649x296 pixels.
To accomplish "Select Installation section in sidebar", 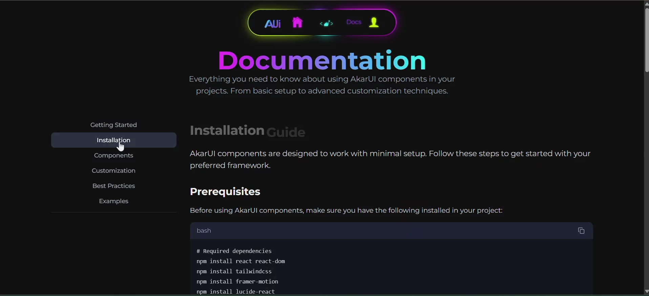I will click(x=114, y=140).
